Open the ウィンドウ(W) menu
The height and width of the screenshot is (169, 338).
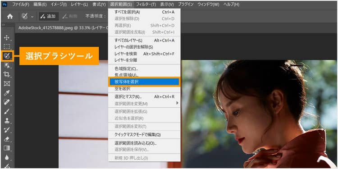pyautogui.click(x=208, y=5)
